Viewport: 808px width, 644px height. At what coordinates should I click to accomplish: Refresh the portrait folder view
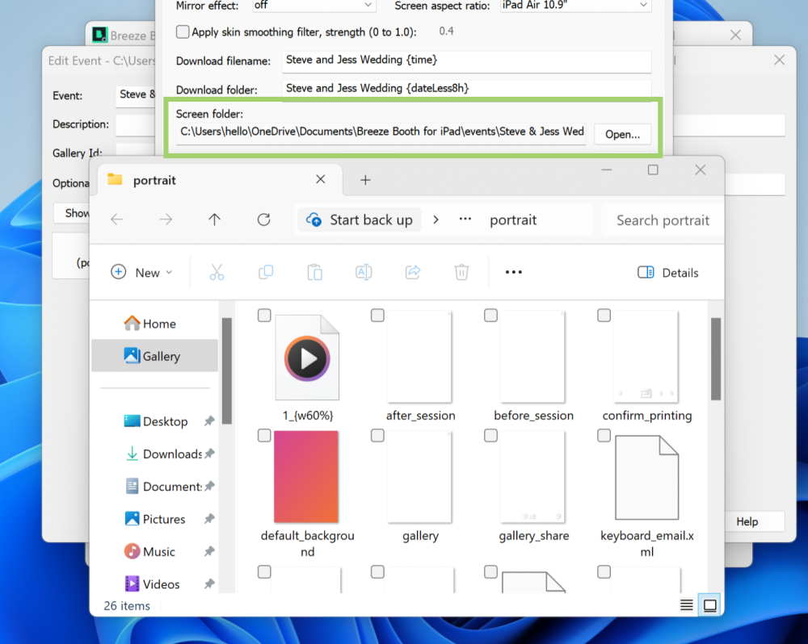264,220
